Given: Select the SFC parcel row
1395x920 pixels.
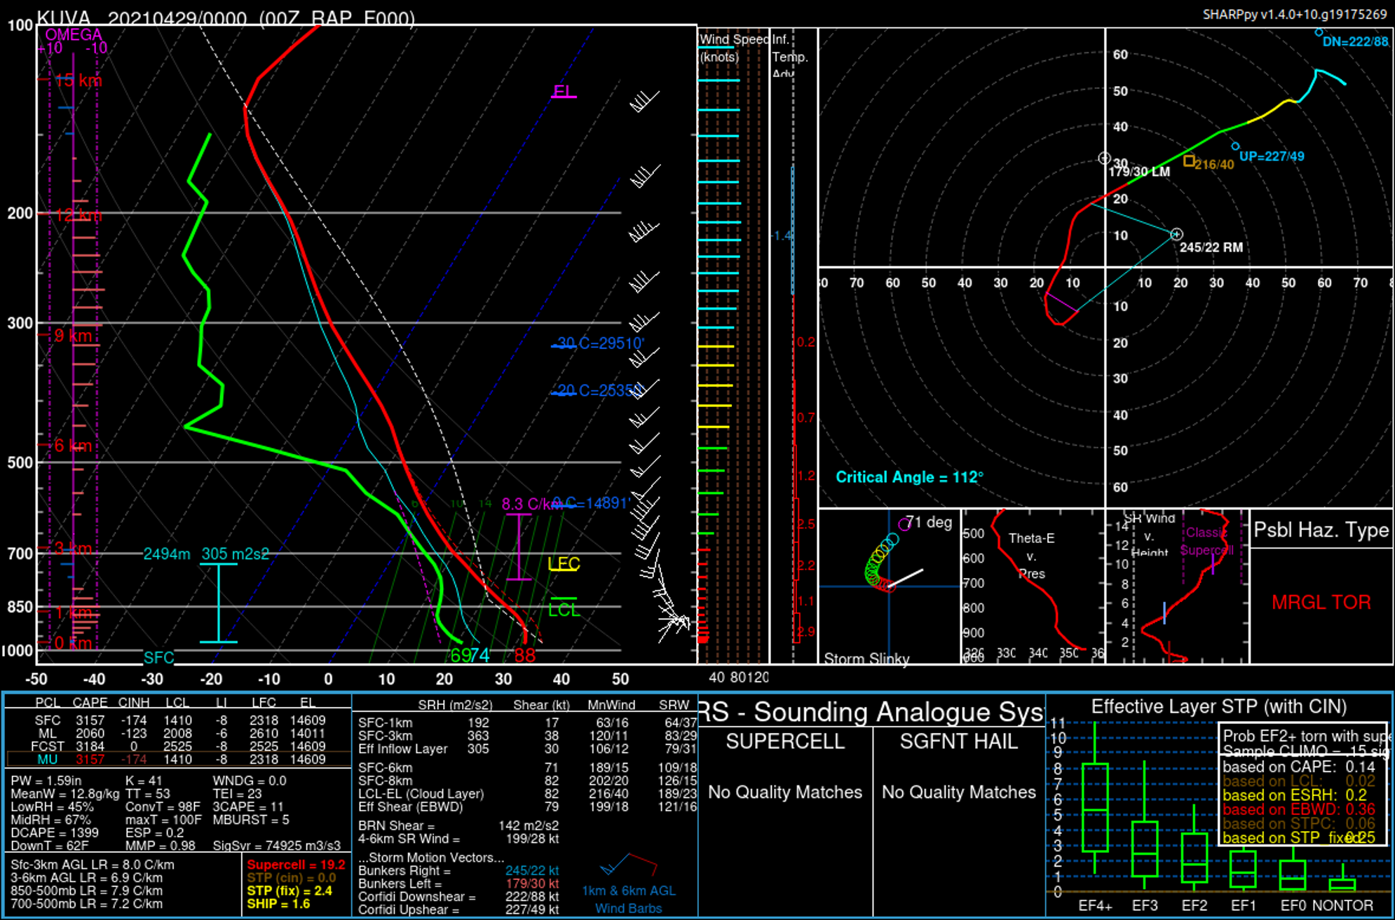Looking at the screenshot, I should pyautogui.click(x=179, y=720).
